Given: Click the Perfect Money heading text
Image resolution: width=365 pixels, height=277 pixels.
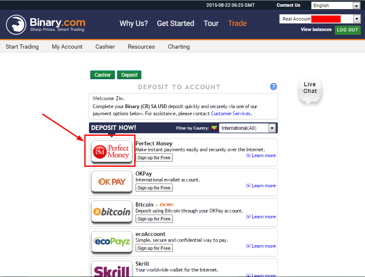Looking at the screenshot, I should point(154,143).
